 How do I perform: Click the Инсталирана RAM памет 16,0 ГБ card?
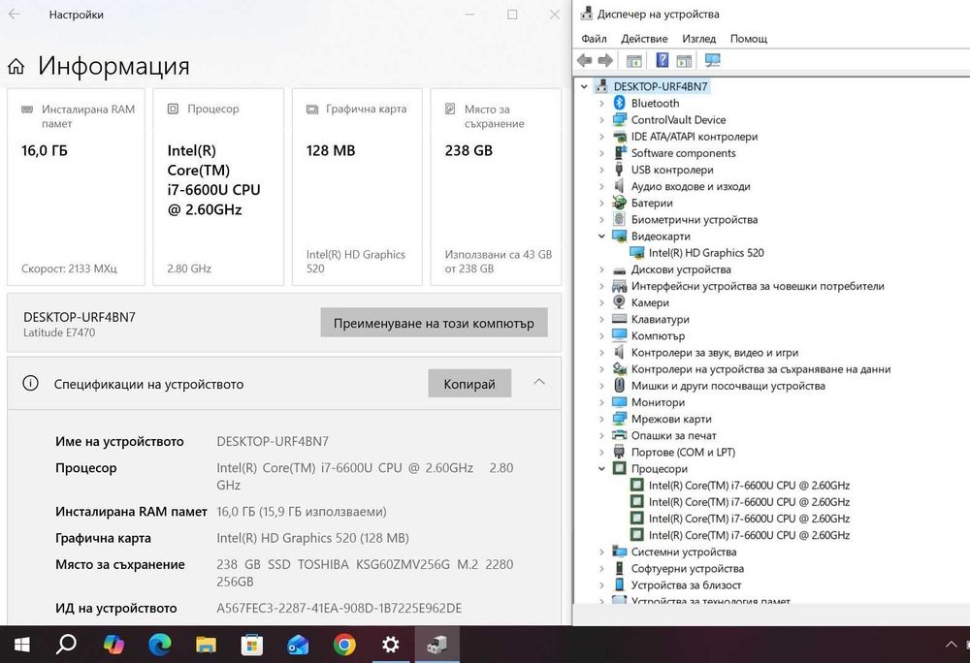pos(76,187)
